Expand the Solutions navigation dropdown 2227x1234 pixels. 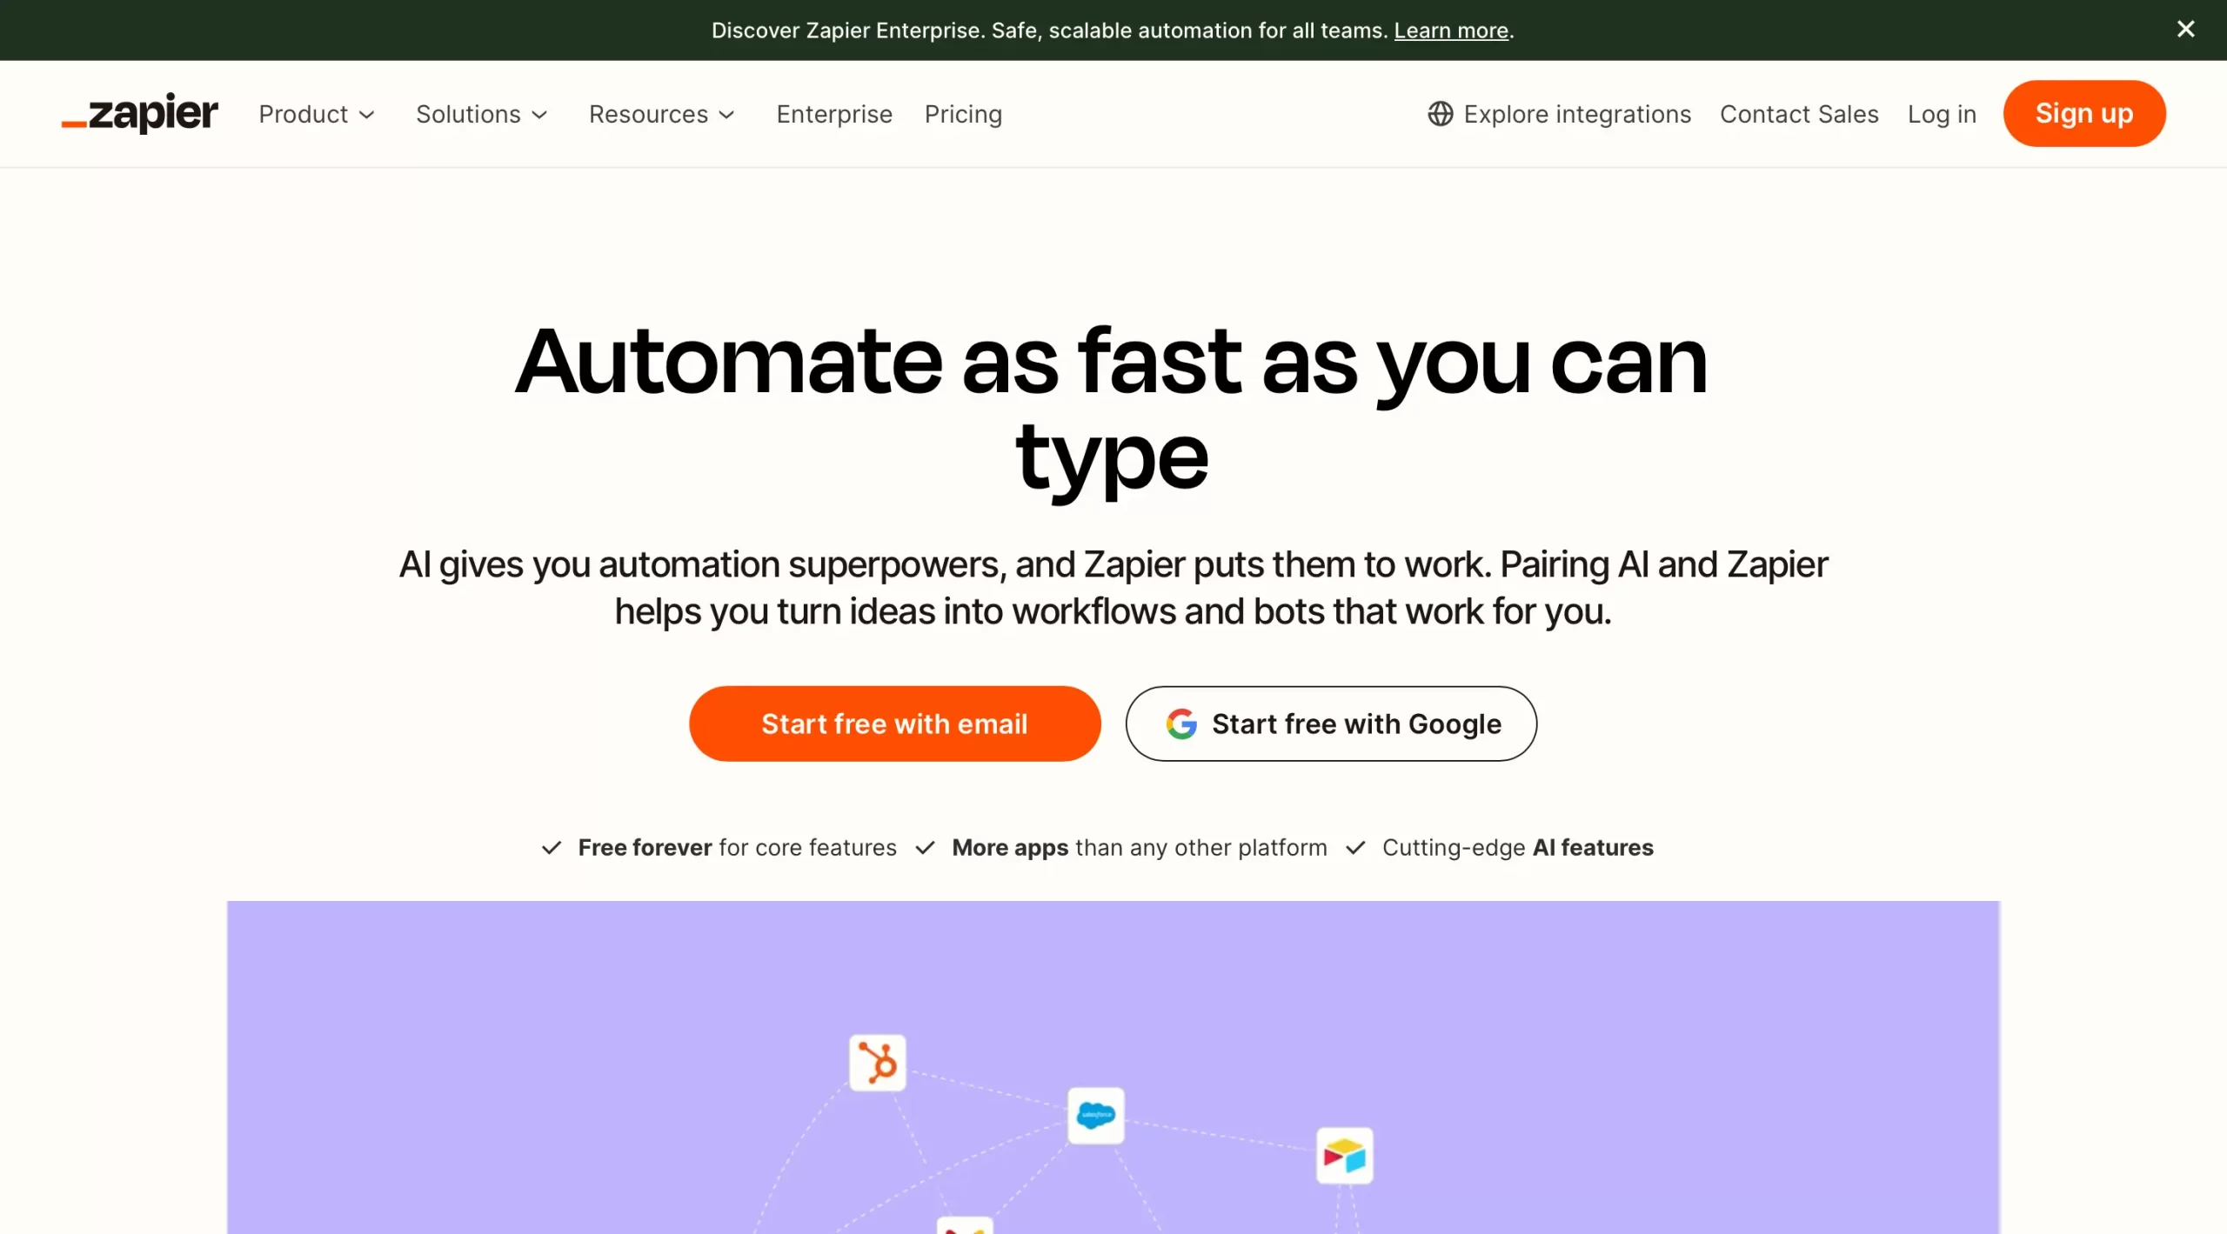point(480,114)
